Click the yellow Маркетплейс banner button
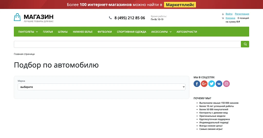Image resolution: width=263 pixels, height=138 pixels. click(x=180, y=5)
